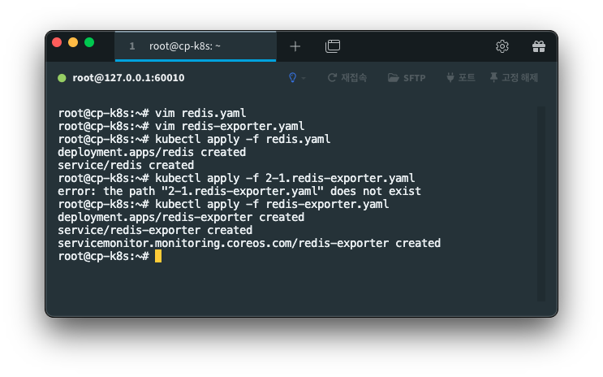
Task: Reconnect the session with 재접속
Action: point(347,78)
